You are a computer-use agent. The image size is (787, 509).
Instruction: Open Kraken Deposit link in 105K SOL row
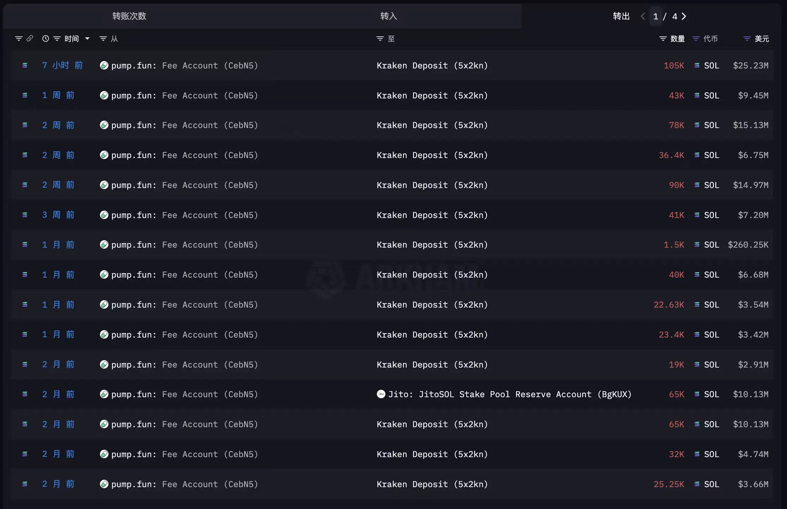tap(432, 65)
